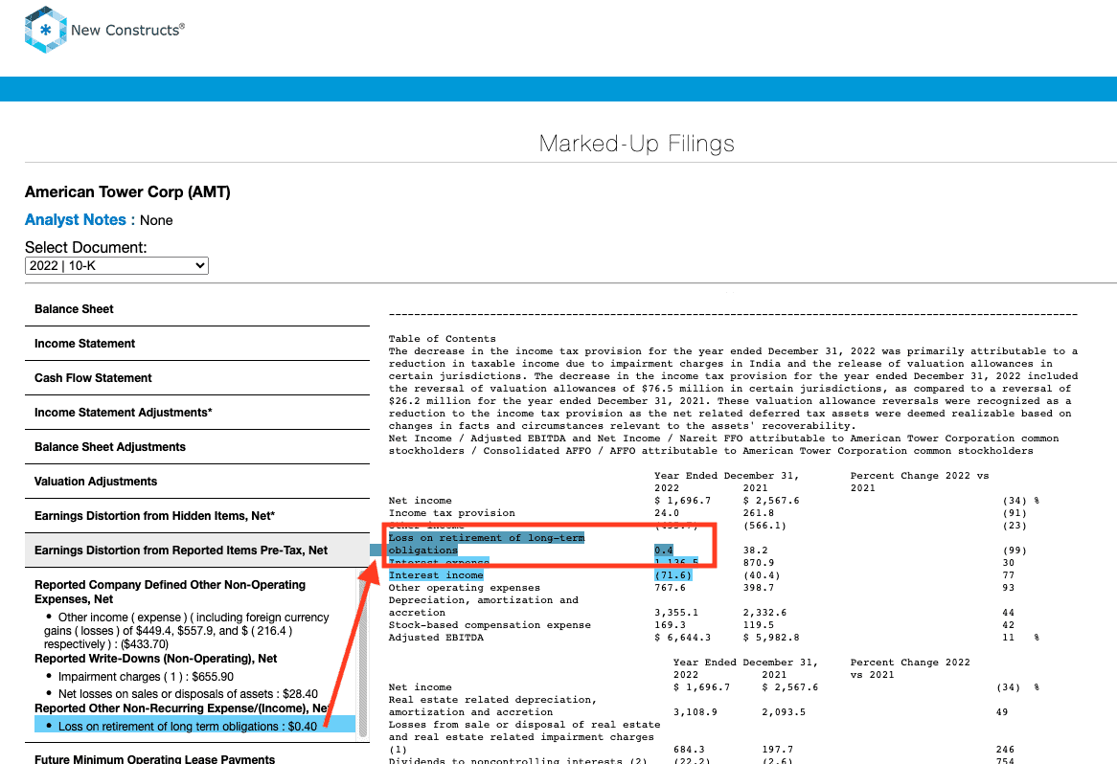Select Net losses on sales or disposals item
The image size is (1117, 764).
coord(188,693)
